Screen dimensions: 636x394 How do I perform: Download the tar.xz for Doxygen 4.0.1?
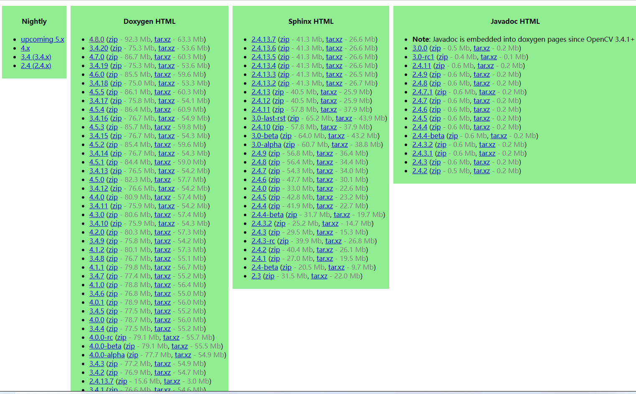[x=162, y=302]
